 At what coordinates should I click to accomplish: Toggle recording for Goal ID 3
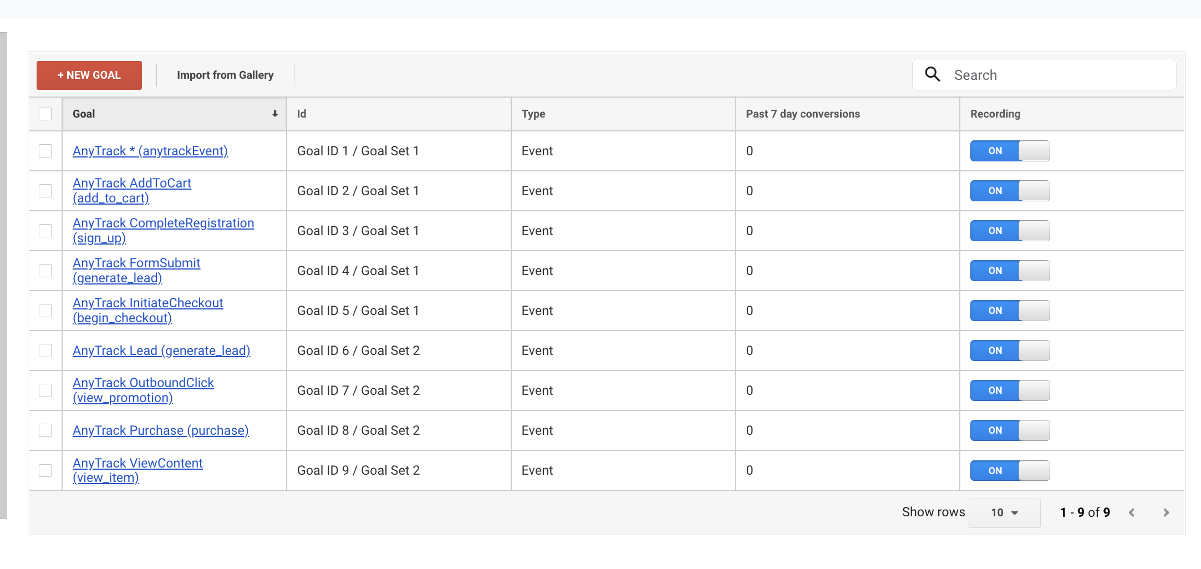(x=1010, y=231)
